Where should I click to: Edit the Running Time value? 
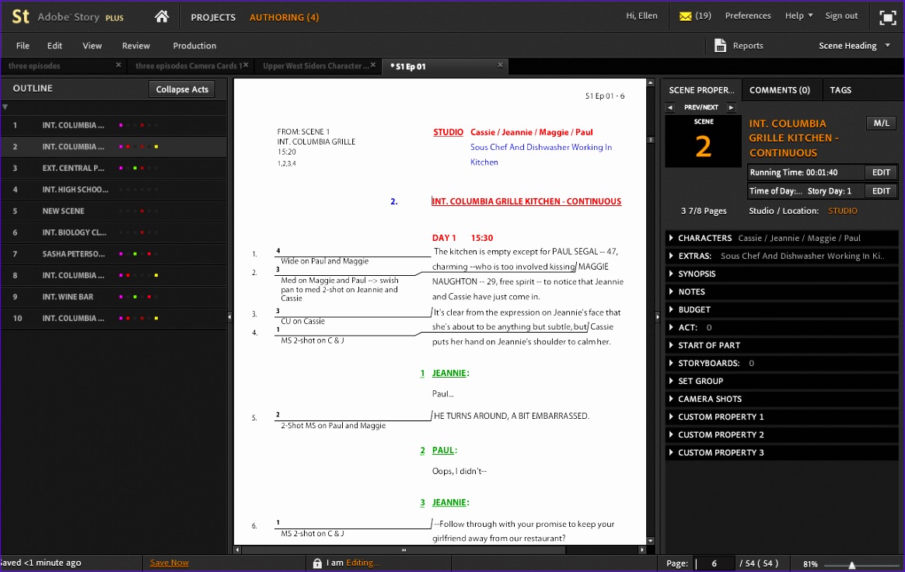click(879, 172)
